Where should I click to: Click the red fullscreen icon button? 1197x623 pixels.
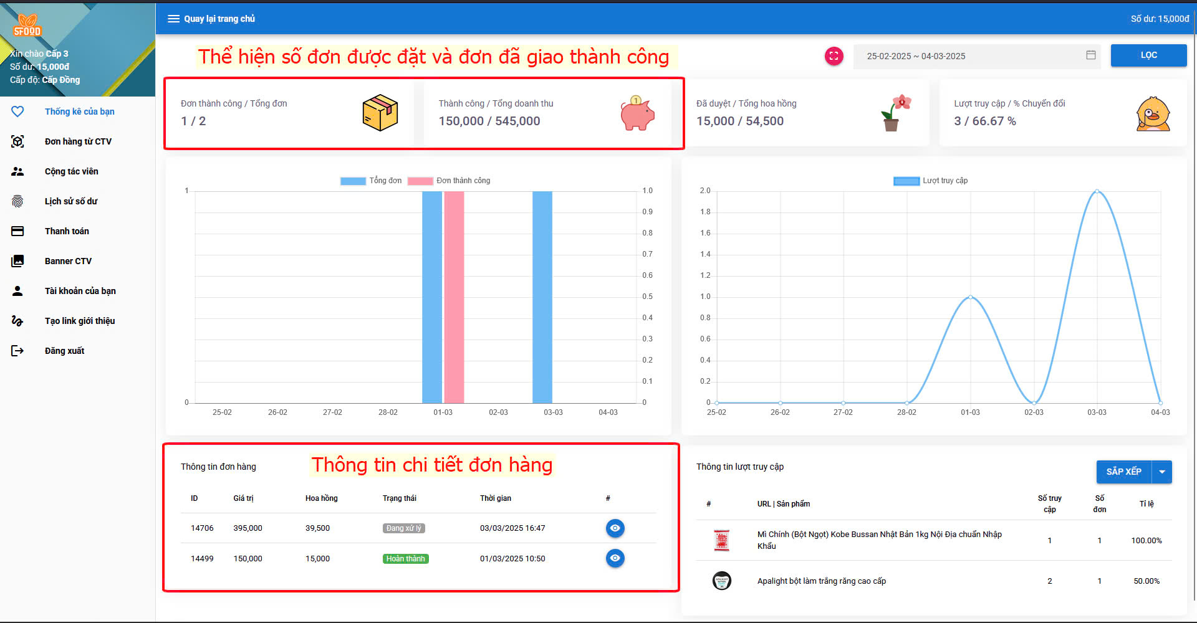click(834, 56)
